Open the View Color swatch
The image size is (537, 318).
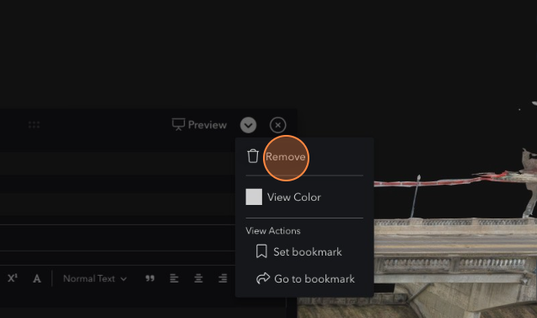(254, 197)
